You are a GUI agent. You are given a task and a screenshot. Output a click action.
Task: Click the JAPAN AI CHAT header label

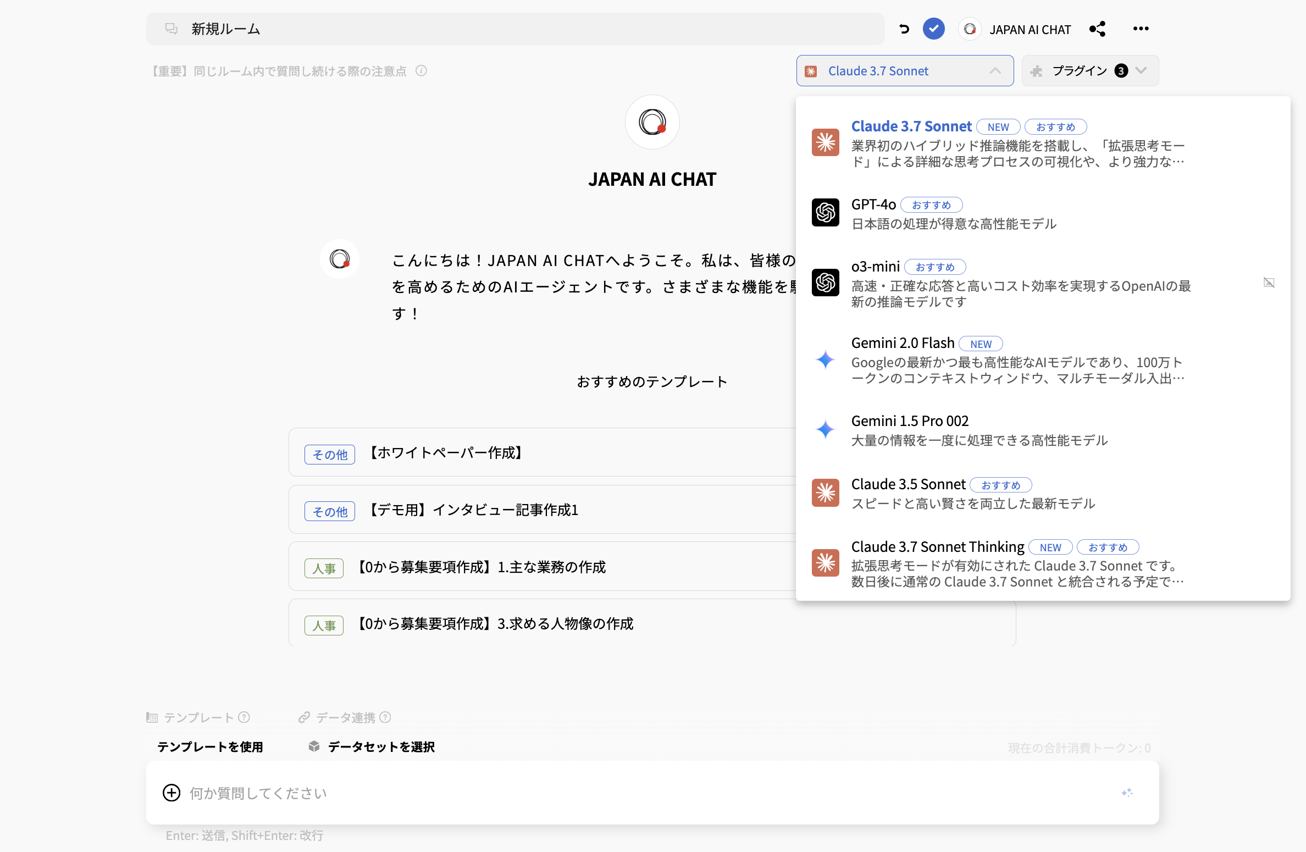pos(1030,30)
